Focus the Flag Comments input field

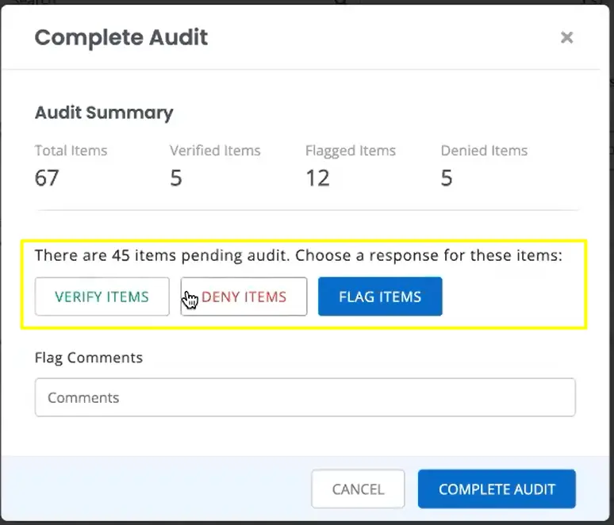pyautogui.click(x=305, y=397)
